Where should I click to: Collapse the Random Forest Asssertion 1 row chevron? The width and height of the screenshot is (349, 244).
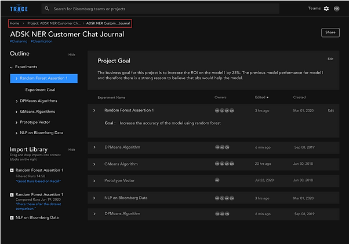(94, 110)
